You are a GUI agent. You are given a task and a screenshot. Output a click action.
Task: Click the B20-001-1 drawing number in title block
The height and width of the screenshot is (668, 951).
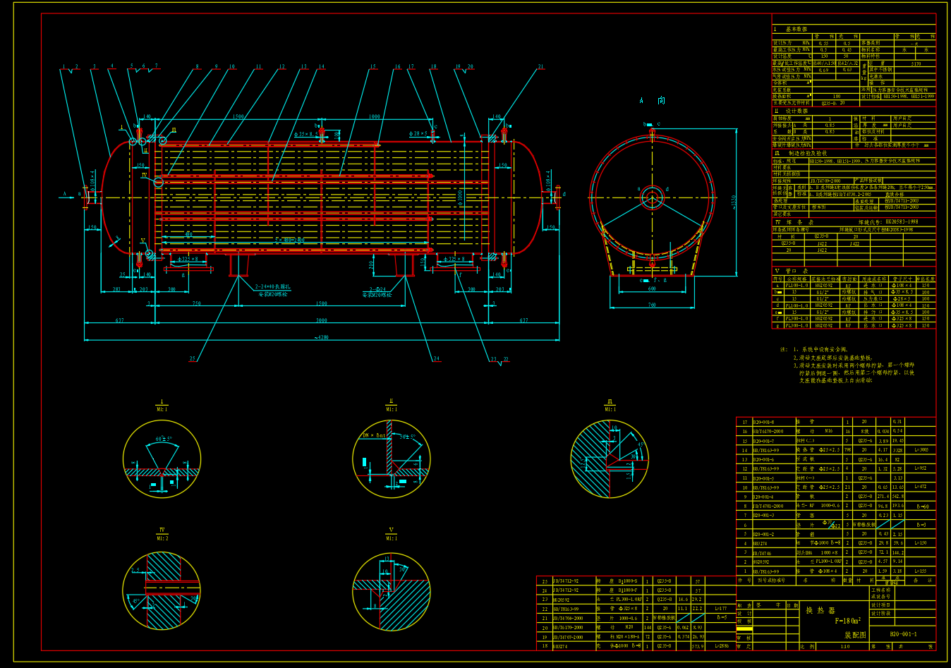click(x=903, y=634)
